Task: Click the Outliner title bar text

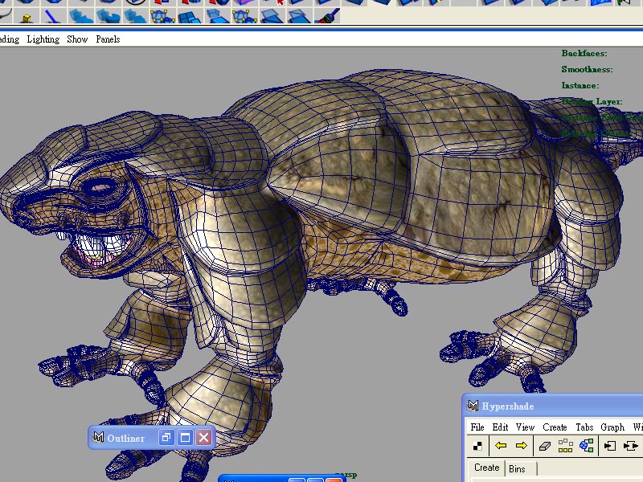Action: click(126, 438)
